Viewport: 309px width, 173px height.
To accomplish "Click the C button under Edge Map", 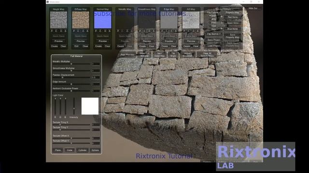I will (x=167, y=31).
